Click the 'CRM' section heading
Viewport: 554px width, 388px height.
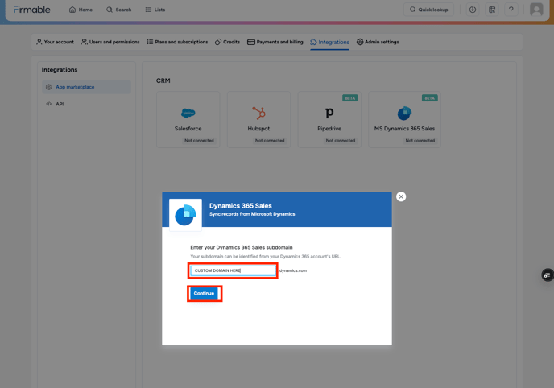pyautogui.click(x=163, y=80)
